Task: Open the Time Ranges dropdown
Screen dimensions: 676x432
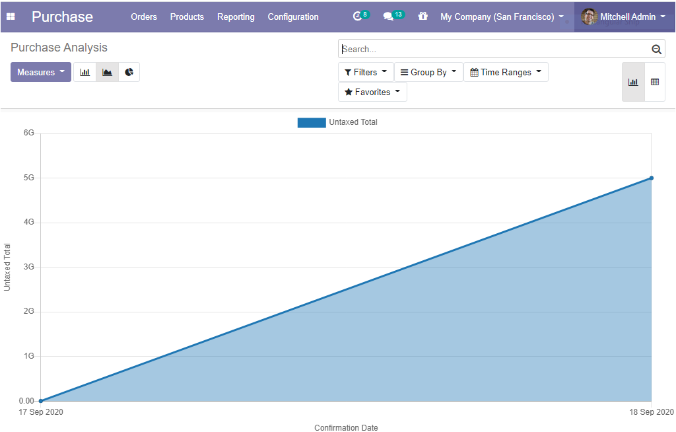Action: point(506,72)
